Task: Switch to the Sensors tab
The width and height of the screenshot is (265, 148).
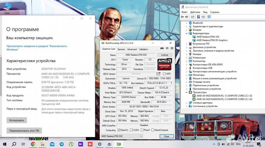Action: pos(121,49)
